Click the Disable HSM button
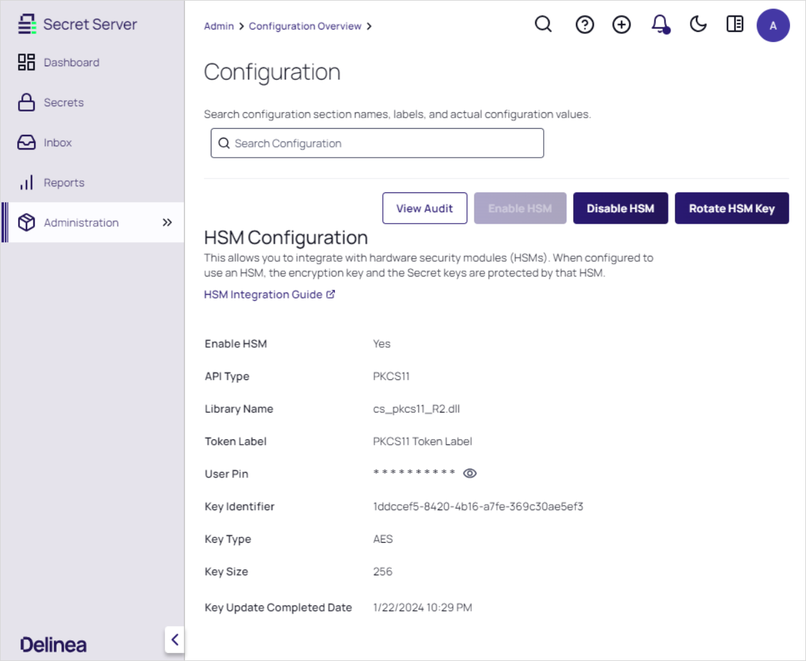This screenshot has width=806, height=661. [620, 208]
